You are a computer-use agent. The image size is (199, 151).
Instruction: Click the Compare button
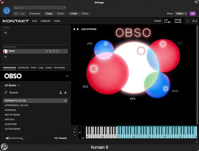pyautogui.click(x=35, y=14)
